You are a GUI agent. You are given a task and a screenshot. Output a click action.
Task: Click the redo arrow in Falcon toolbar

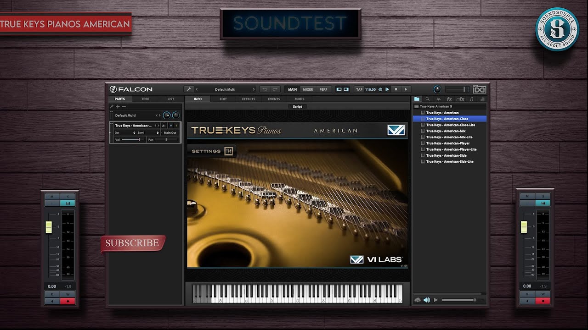pyautogui.click(x=275, y=89)
